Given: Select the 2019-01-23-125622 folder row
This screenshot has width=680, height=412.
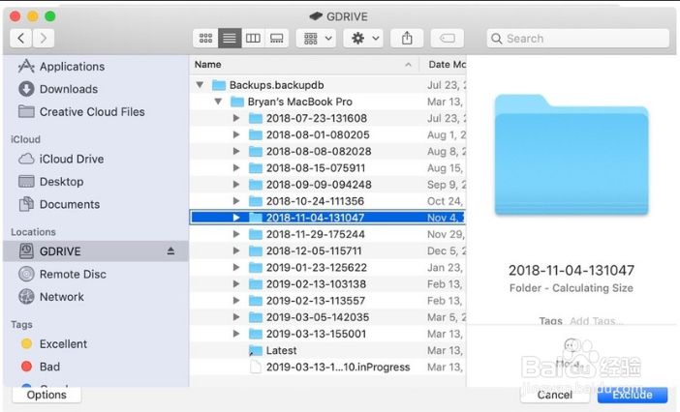Looking at the screenshot, I should tap(327, 268).
